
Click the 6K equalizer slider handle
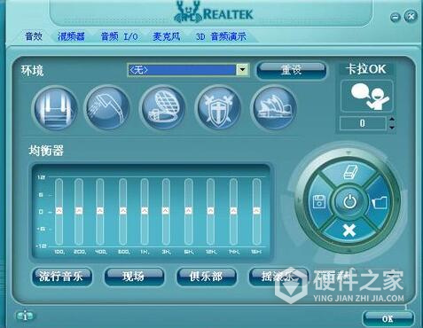coord(189,211)
